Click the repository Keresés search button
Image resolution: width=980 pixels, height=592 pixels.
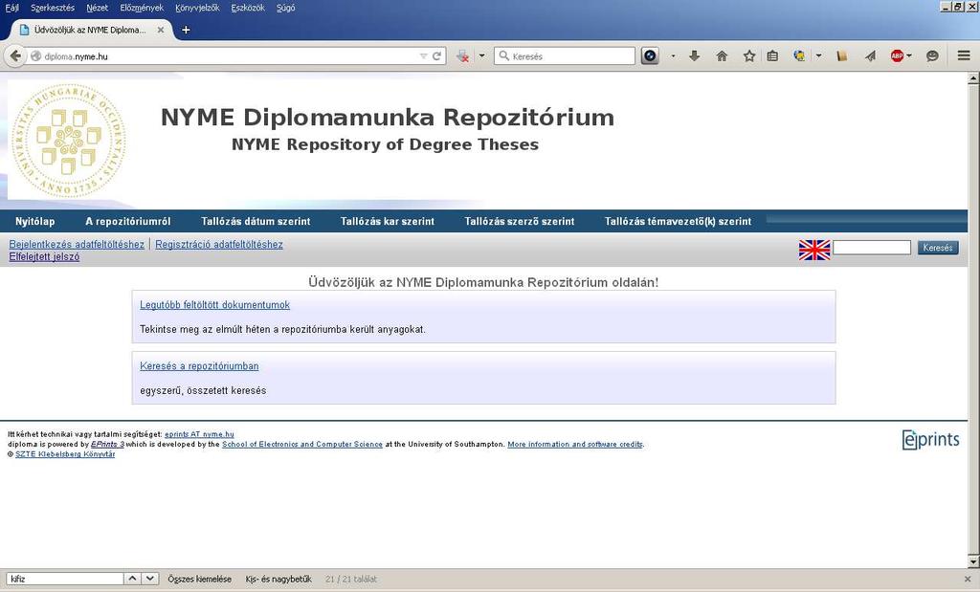click(x=938, y=248)
